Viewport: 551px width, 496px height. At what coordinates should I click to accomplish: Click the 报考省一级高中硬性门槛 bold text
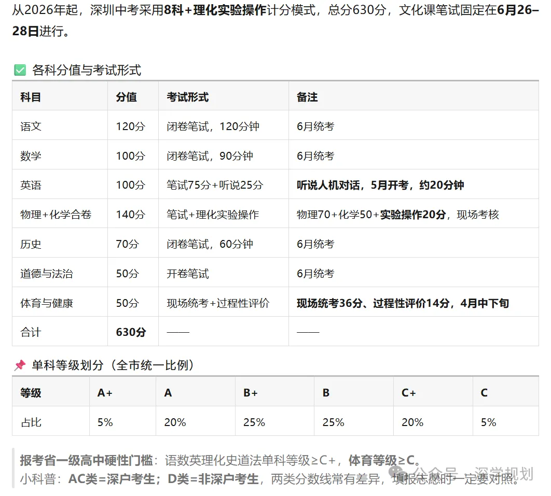(x=87, y=460)
